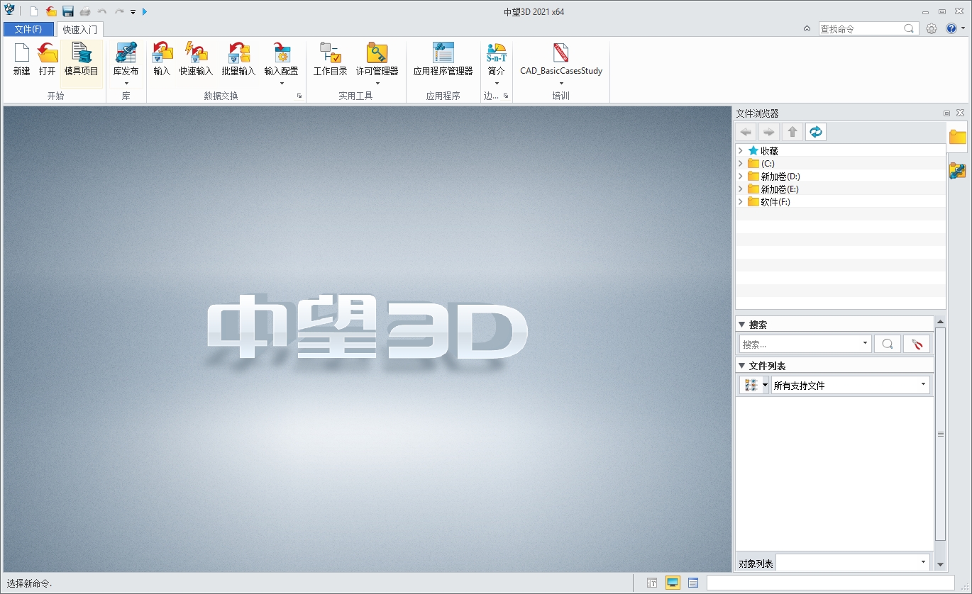Expand the 新加卷(D:) drive entry
972x594 pixels.
coord(740,176)
